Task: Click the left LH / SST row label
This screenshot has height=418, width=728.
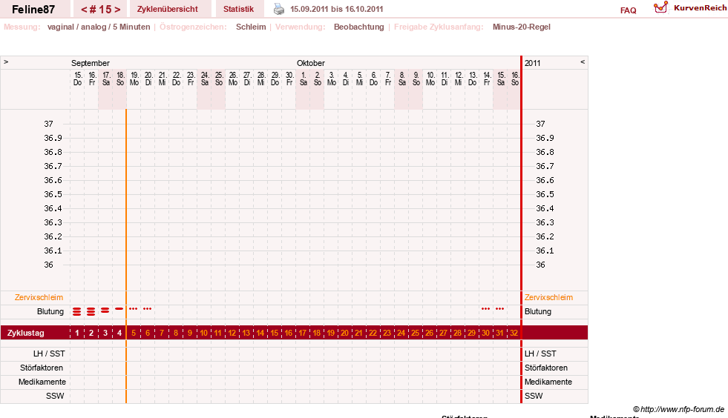Action: [49, 354]
